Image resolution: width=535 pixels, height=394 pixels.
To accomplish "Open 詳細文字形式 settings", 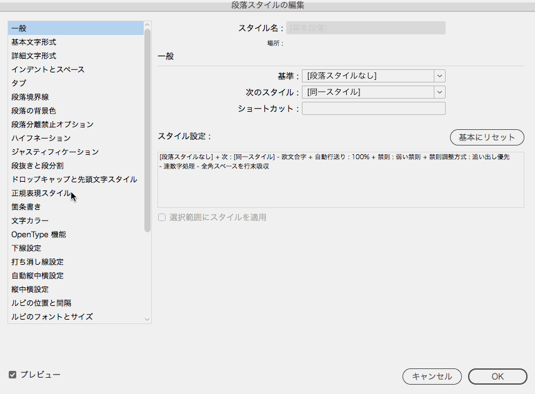I will pyautogui.click(x=76, y=56).
